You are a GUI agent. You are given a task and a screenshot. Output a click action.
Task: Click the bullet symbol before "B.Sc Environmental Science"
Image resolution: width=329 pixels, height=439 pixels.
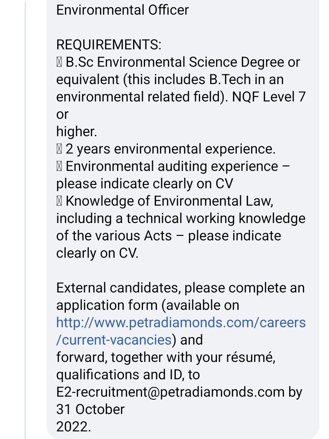point(59,62)
